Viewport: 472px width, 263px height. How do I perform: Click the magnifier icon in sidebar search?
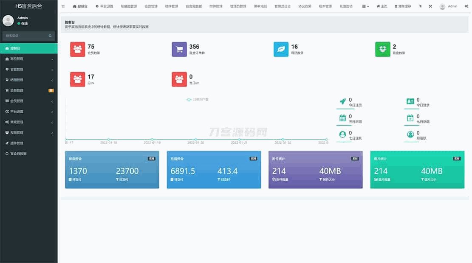pyautogui.click(x=50, y=36)
